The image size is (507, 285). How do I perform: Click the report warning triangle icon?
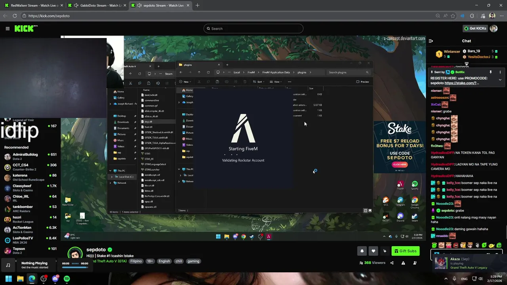tap(403, 263)
